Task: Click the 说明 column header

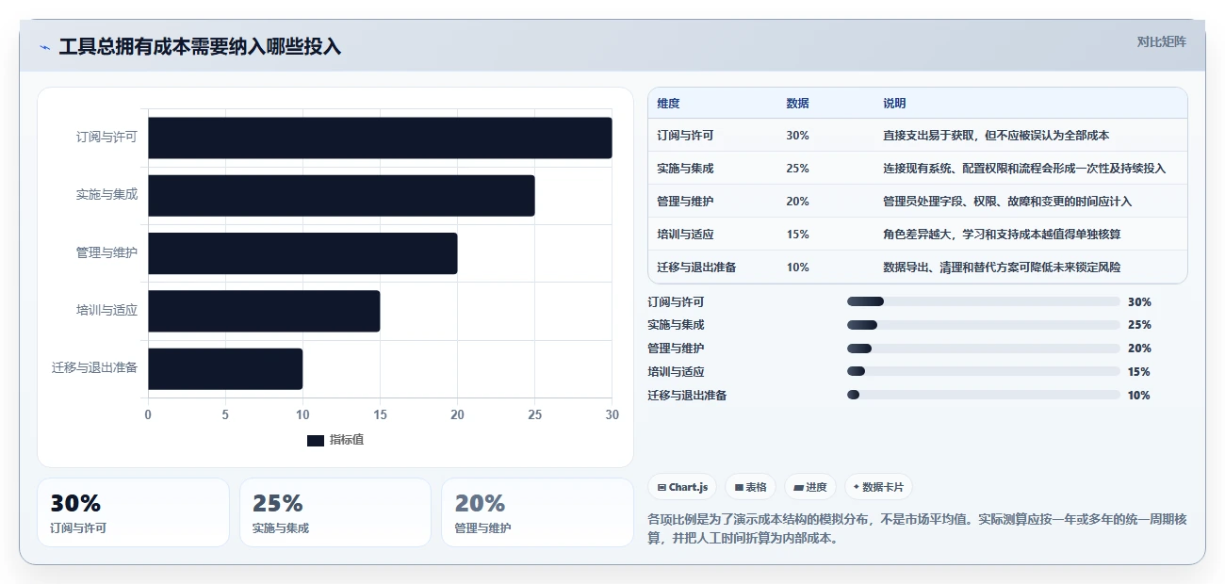Action: [894, 103]
